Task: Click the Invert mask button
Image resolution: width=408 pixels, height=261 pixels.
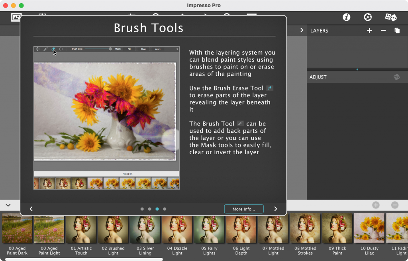Action: 157,49
